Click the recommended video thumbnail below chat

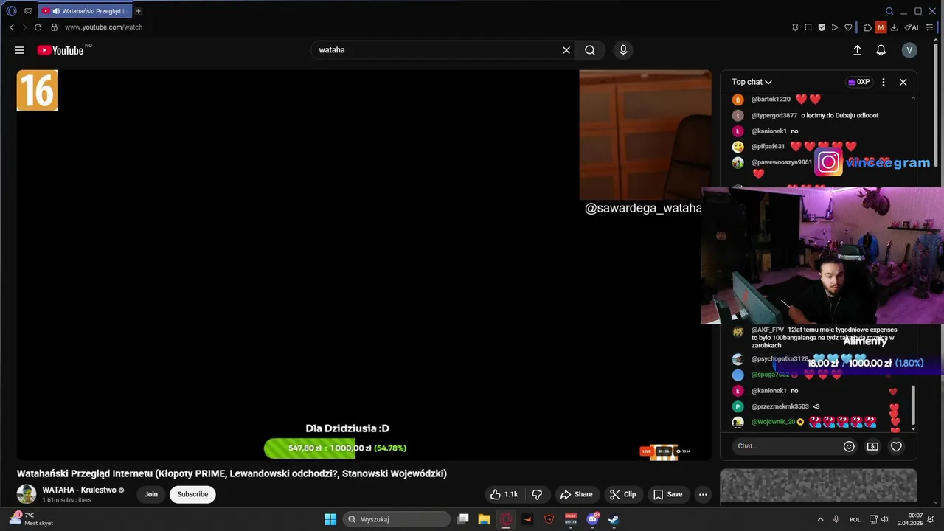coord(819,485)
